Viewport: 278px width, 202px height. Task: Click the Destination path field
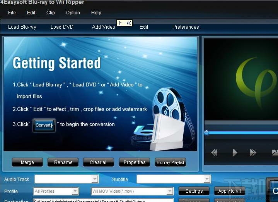103,200
